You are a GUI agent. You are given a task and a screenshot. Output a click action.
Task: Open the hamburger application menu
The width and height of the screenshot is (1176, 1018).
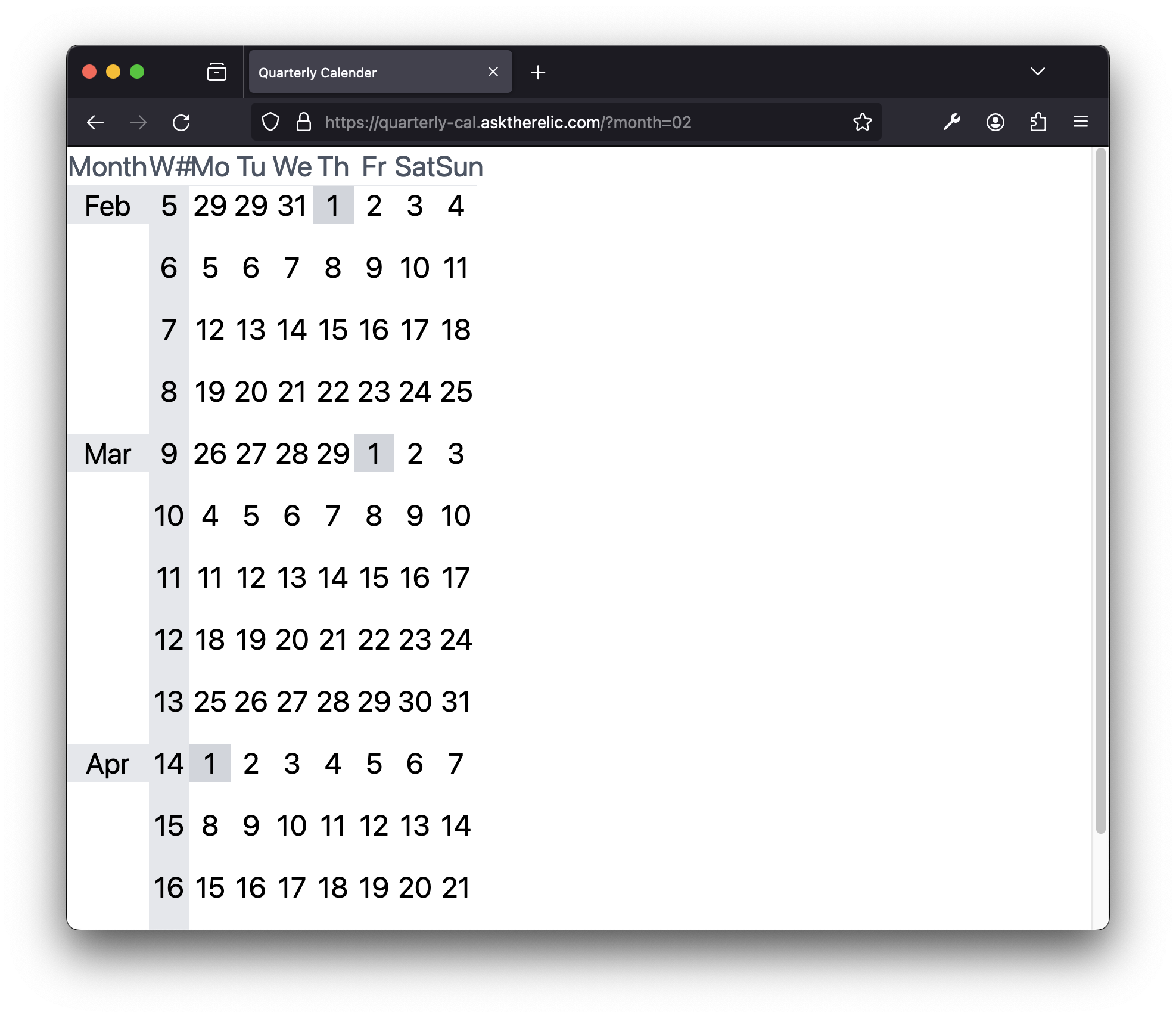click(x=1080, y=122)
